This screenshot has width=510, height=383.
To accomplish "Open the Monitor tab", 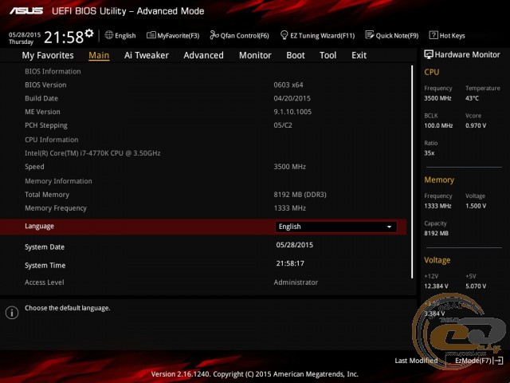I will click(x=255, y=55).
